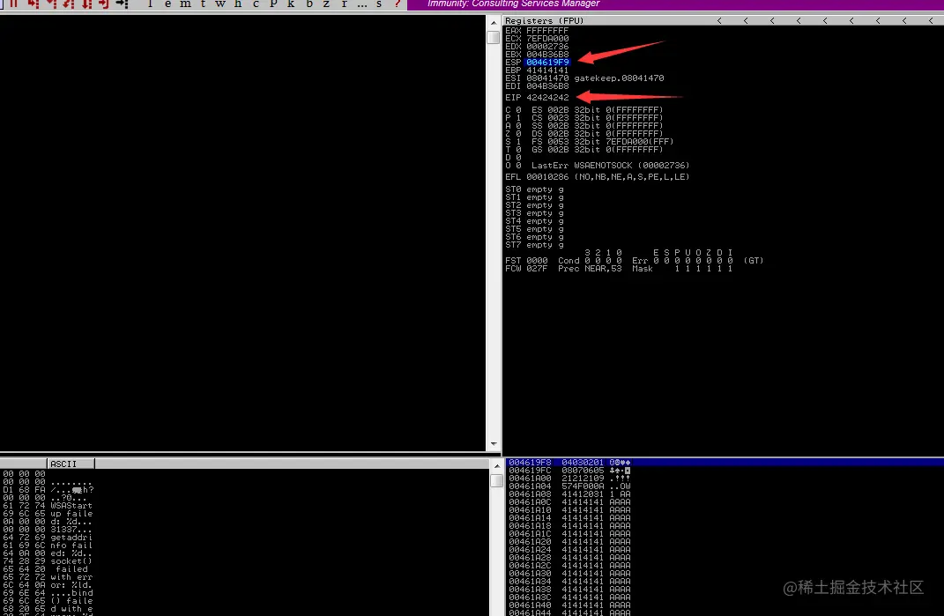Select the ECX register value 7EFDA000
This screenshot has height=616, width=944.
tap(547, 38)
